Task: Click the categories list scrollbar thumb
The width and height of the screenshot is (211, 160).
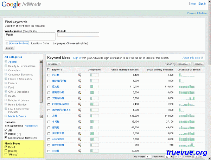Action: pyautogui.click(x=41, y=82)
